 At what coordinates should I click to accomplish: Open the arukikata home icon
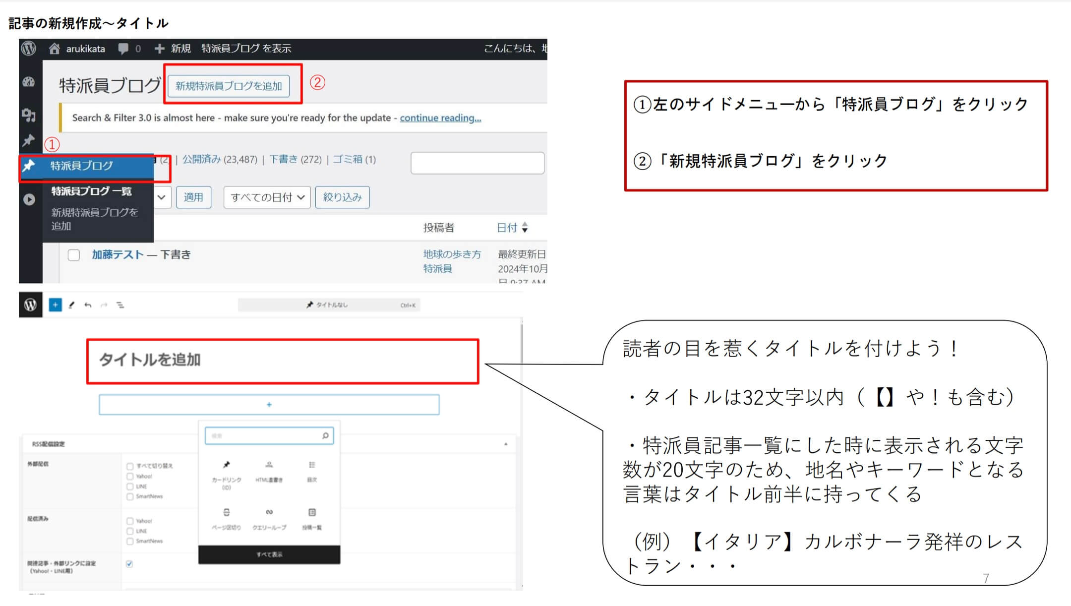pyautogui.click(x=55, y=49)
